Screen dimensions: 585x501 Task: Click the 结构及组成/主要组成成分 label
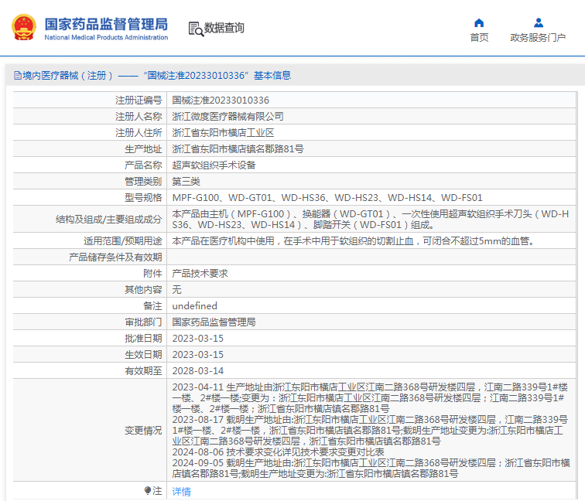point(108,220)
